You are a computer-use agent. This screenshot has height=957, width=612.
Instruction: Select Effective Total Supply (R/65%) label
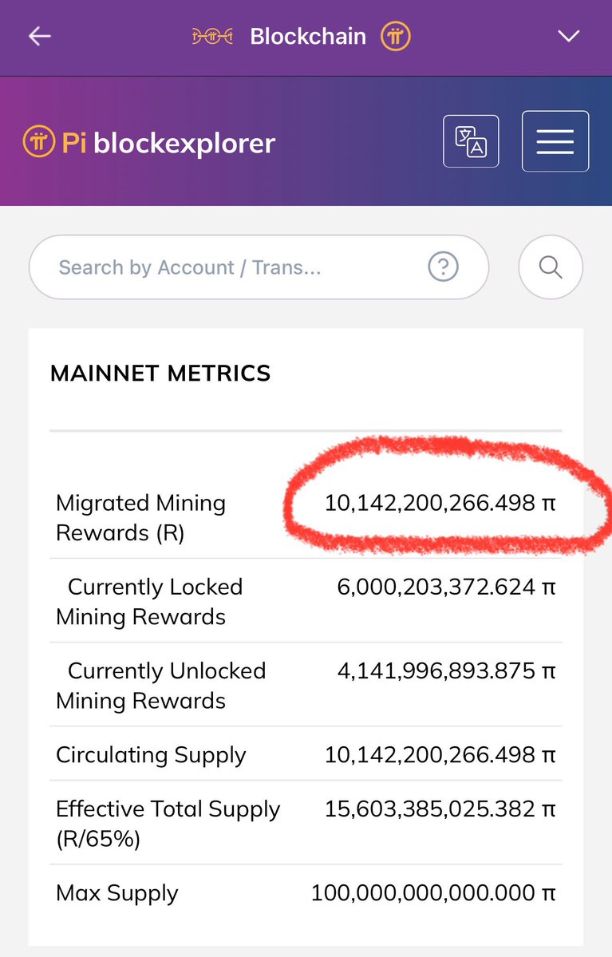(168, 824)
